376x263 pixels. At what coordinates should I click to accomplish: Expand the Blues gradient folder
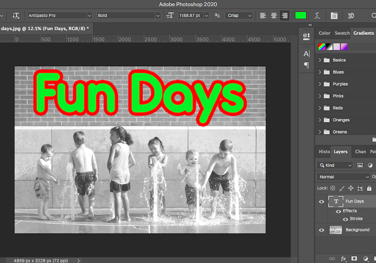coord(320,72)
